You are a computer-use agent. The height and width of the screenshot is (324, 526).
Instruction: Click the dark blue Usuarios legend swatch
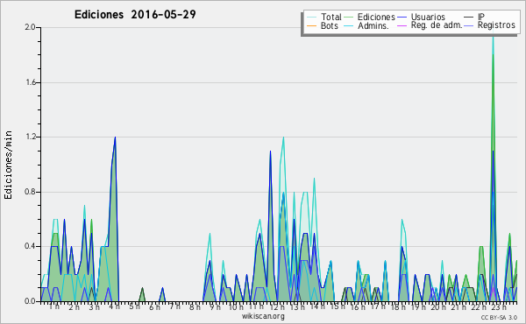coord(402,18)
